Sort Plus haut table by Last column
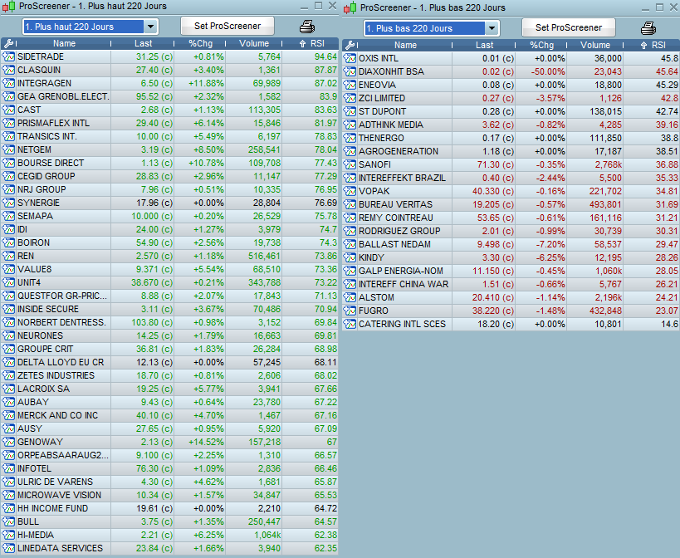 point(143,43)
